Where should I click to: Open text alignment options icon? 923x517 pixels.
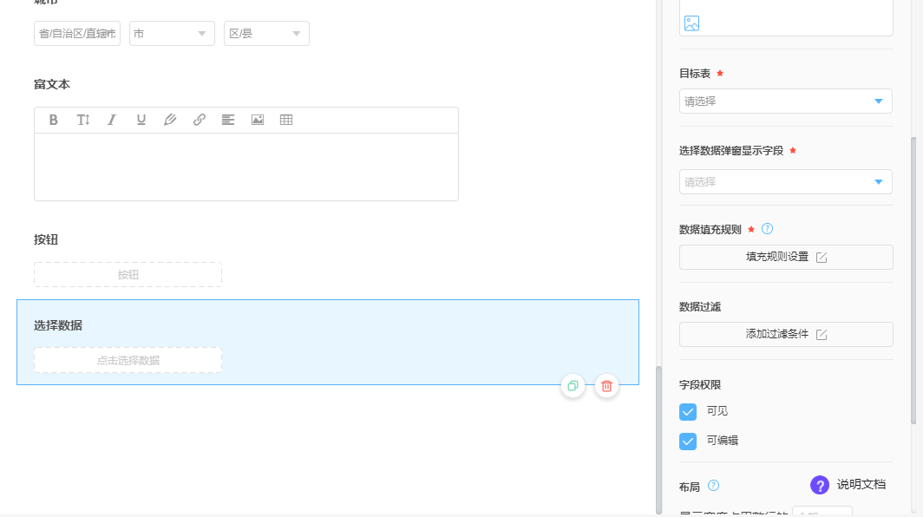point(228,120)
